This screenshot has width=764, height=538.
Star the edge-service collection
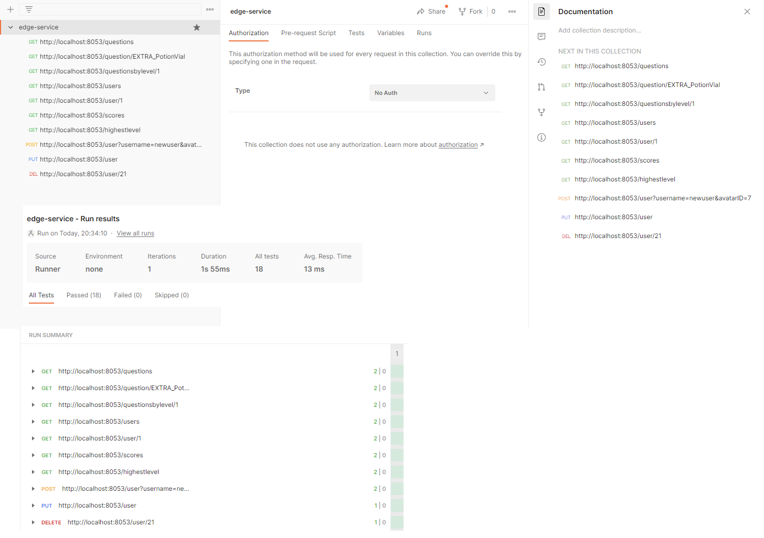point(196,27)
